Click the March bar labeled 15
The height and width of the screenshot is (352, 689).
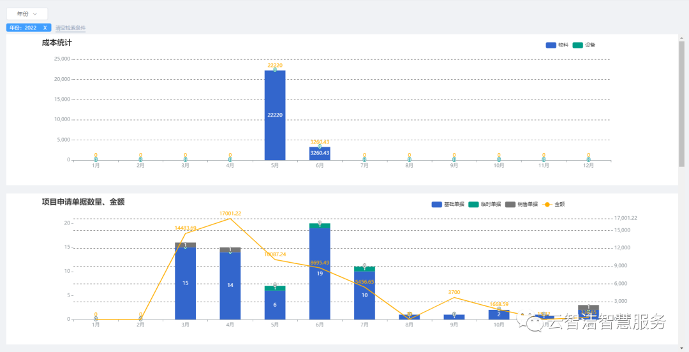[185, 284]
